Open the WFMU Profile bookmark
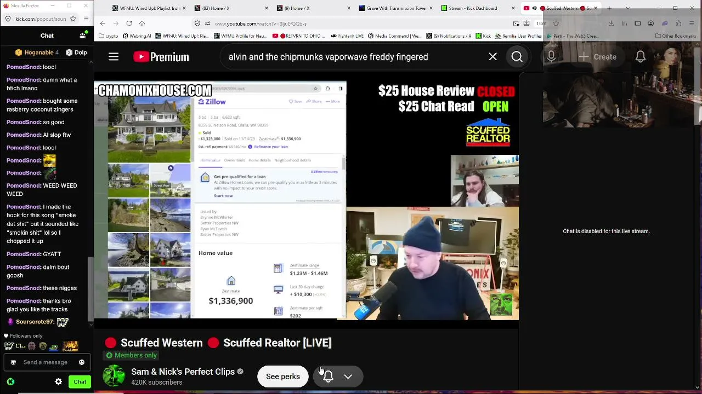 click(x=241, y=36)
